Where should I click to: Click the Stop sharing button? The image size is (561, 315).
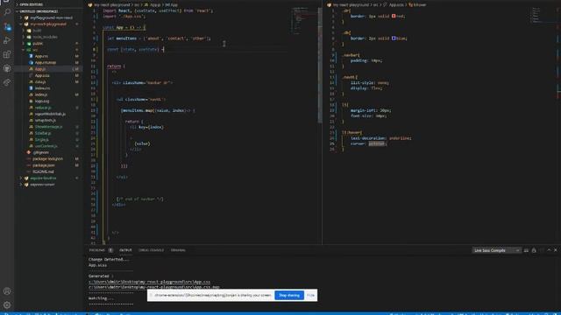click(x=289, y=296)
